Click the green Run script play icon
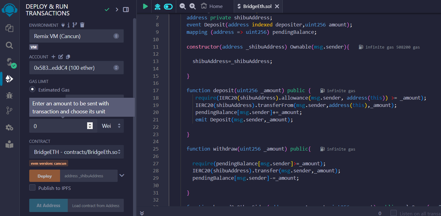Viewport: 441px width, 216px height. (145, 6)
